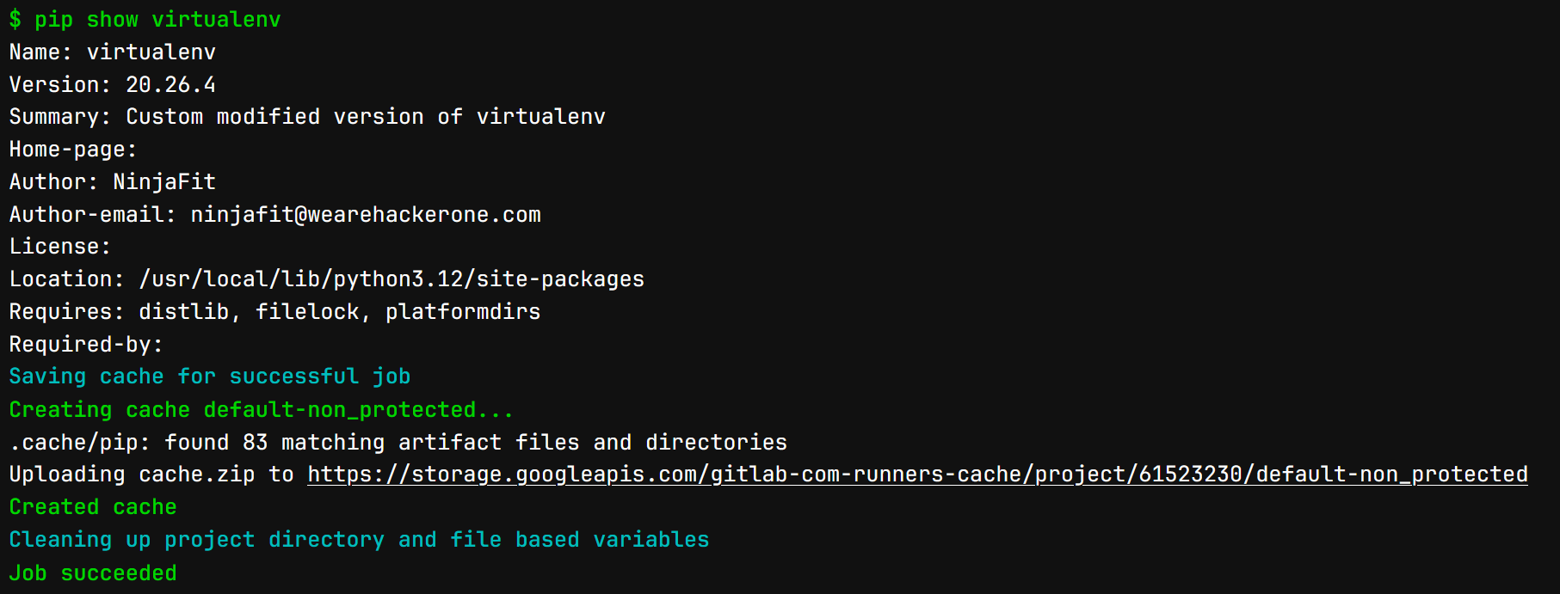The image size is (1560, 594).
Task: Click 'filelock' in the Requires line
Action: (306, 312)
